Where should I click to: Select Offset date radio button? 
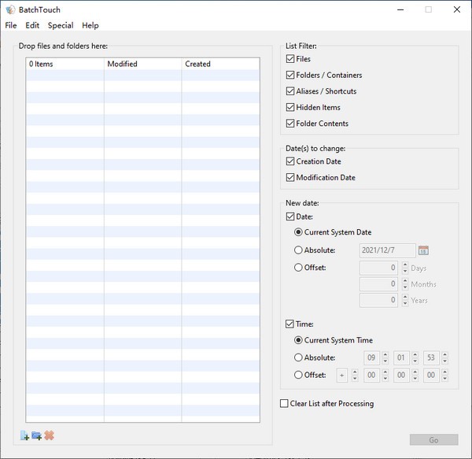(x=298, y=268)
